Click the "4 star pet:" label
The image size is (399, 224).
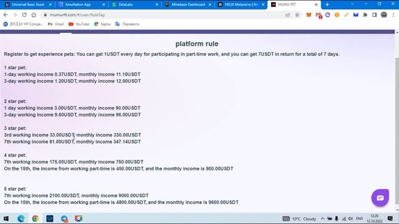(15, 155)
